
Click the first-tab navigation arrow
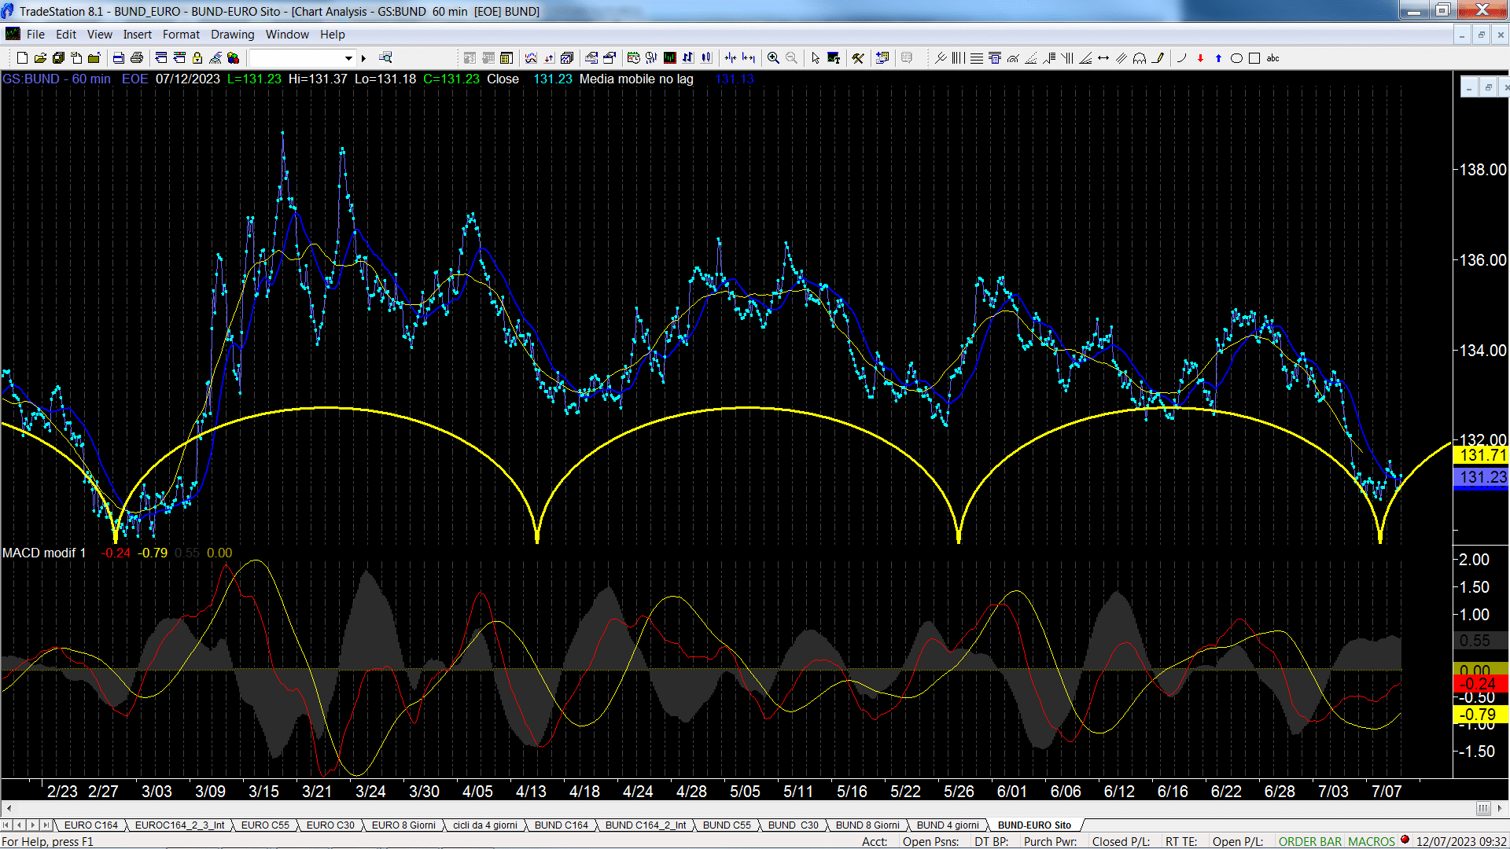point(6,825)
